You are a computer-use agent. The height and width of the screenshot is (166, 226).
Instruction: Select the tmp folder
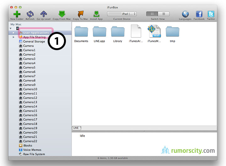click(x=172, y=32)
